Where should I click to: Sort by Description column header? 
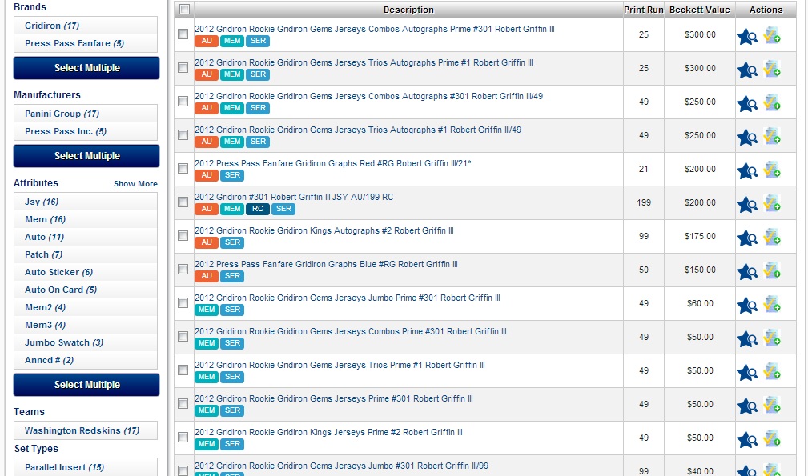pyautogui.click(x=408, y=10)
